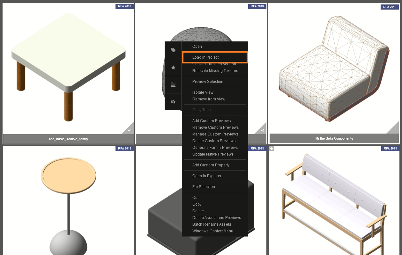Select the white table thumbnail
Image resolution: width=402 pixels, height=255 pixels.
pyautogui.click(x=68, y=69)
